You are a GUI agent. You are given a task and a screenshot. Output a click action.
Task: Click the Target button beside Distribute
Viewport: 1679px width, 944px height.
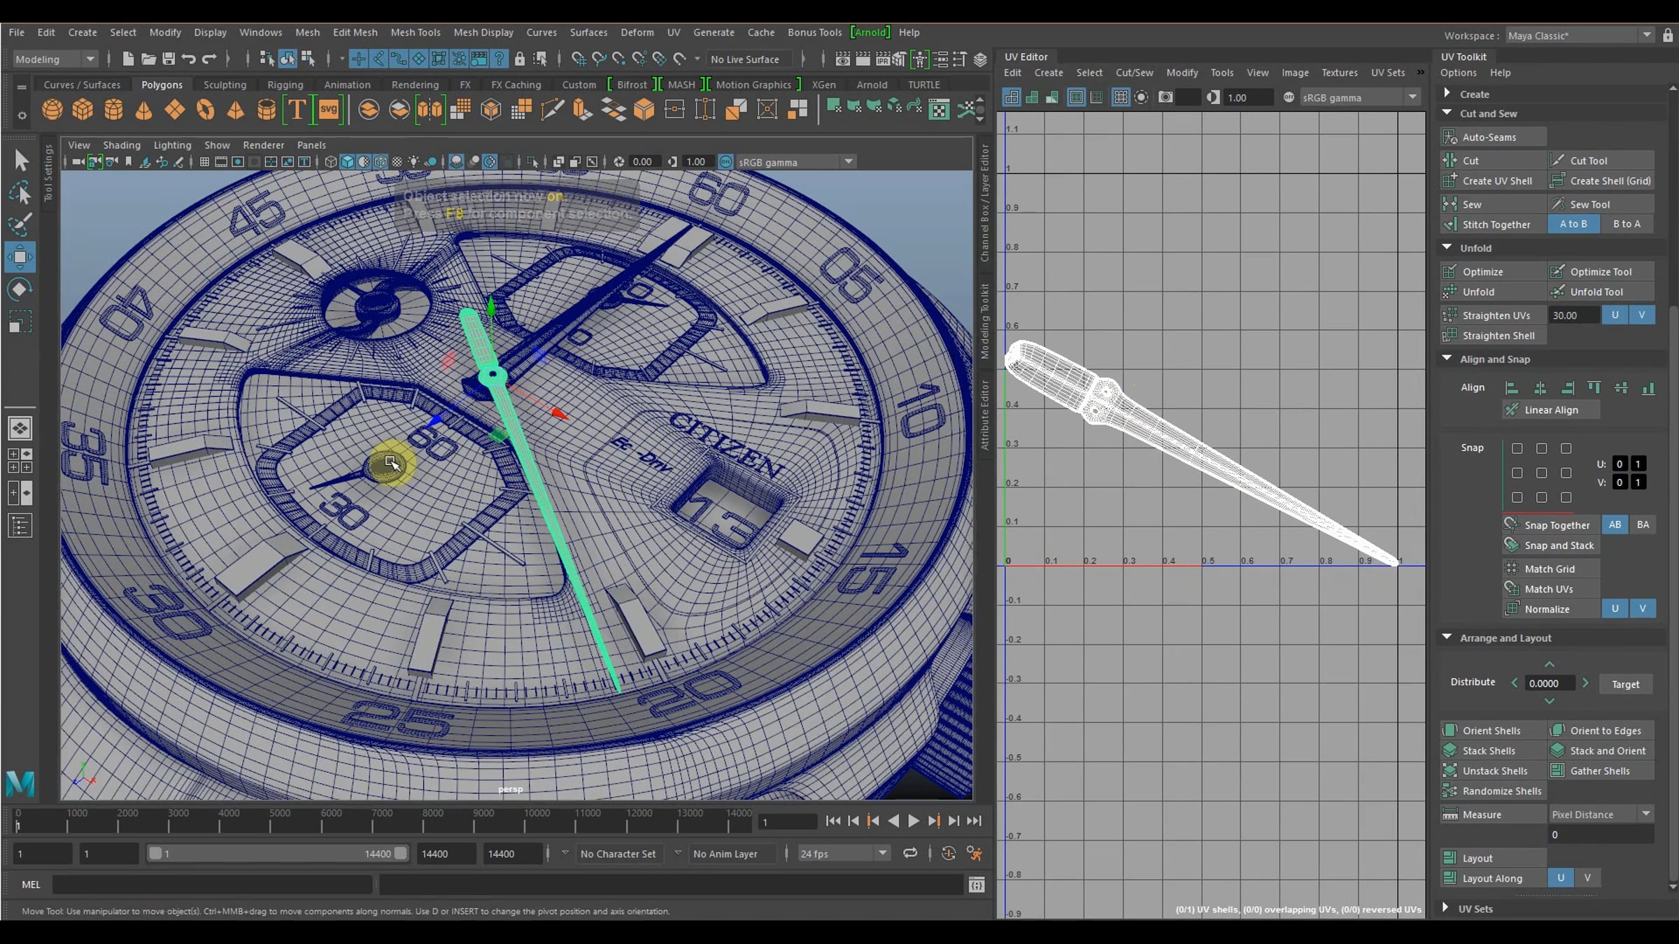[x=1625, y=684]
